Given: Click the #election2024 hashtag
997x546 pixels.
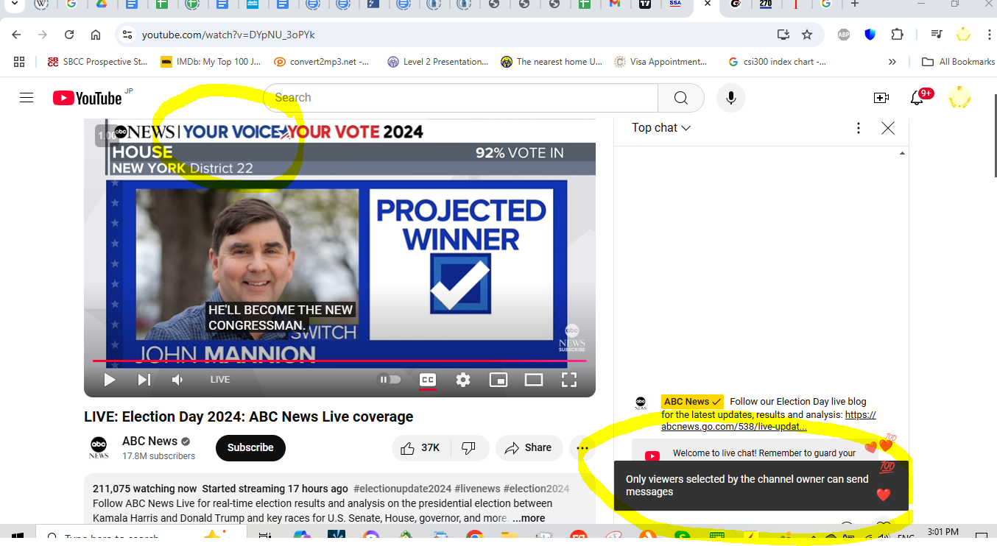Looking at the screenshot, I should [x=538, y=489].
